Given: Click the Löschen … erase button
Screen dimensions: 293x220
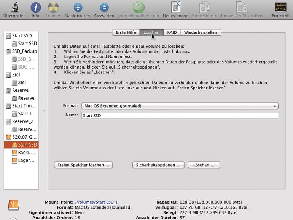Looking at the screenshot, I should [x=204, y=165].
